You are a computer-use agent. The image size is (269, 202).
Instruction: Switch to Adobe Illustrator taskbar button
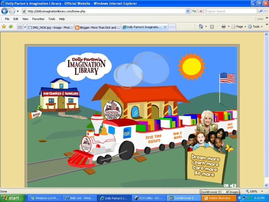(219, 198)
